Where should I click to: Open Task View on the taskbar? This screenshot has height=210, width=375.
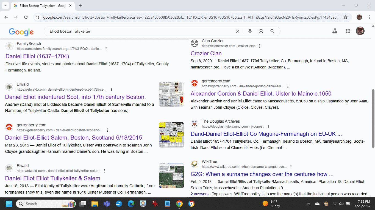pyautogui.click(x=83, y=204)
